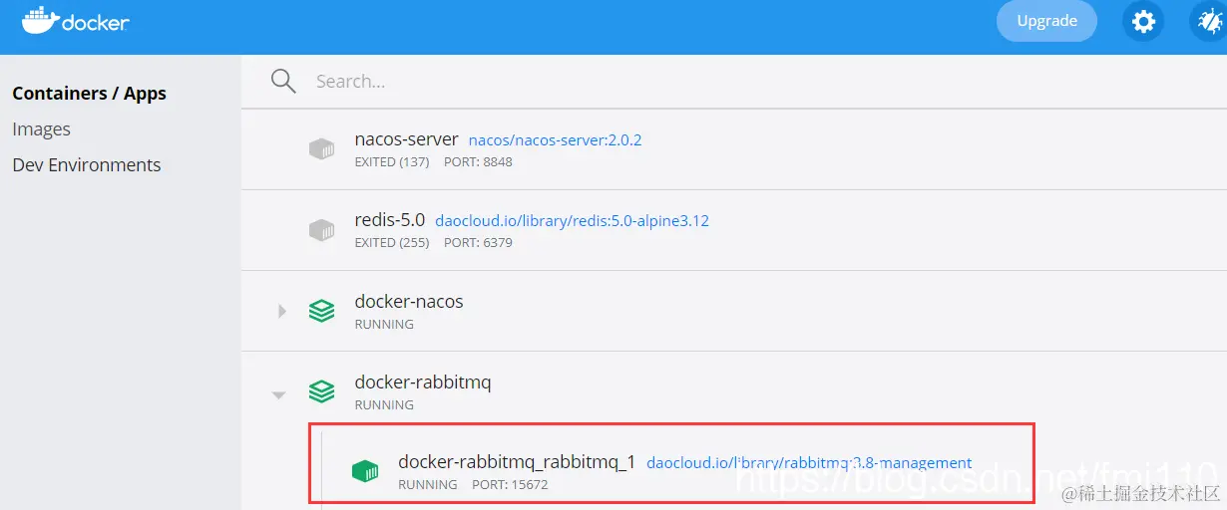Click the redis-5.0 container icon
1227x510 pixels.
[x=321, y=230]
